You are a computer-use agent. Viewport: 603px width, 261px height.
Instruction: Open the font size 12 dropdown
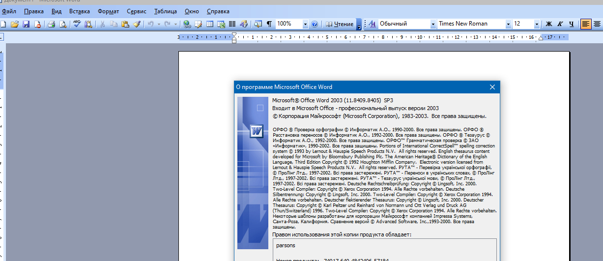537,24
